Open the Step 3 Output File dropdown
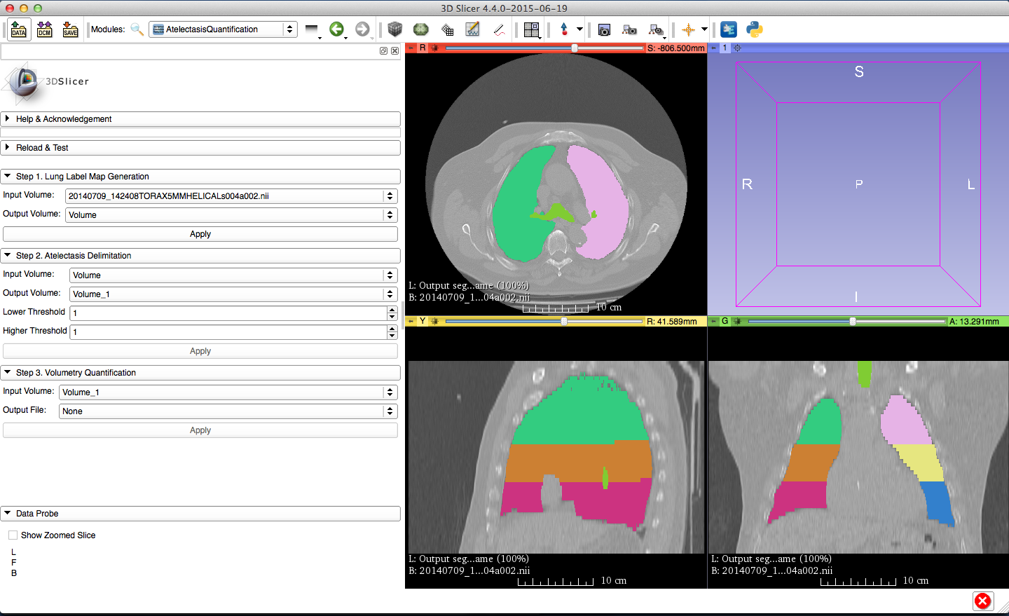Screen dimensions: 1009x616 228,411
